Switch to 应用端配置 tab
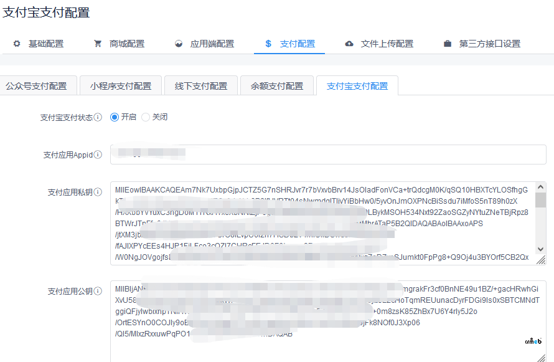 [x=205, y=44]
